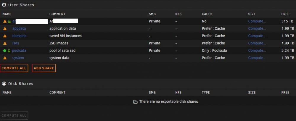296x121 pixels.
Task: Click the User Shares header icon
Action: (4, 5)
